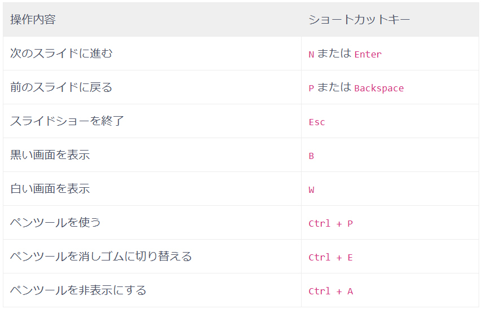Click the Ctrl + A shortcut code

click(x=330, y=291)
